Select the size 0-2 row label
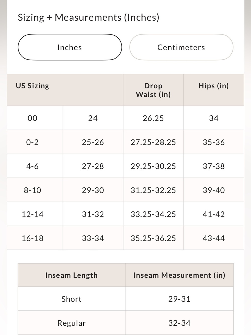251x335 pixels. click(x=32, y=142)
